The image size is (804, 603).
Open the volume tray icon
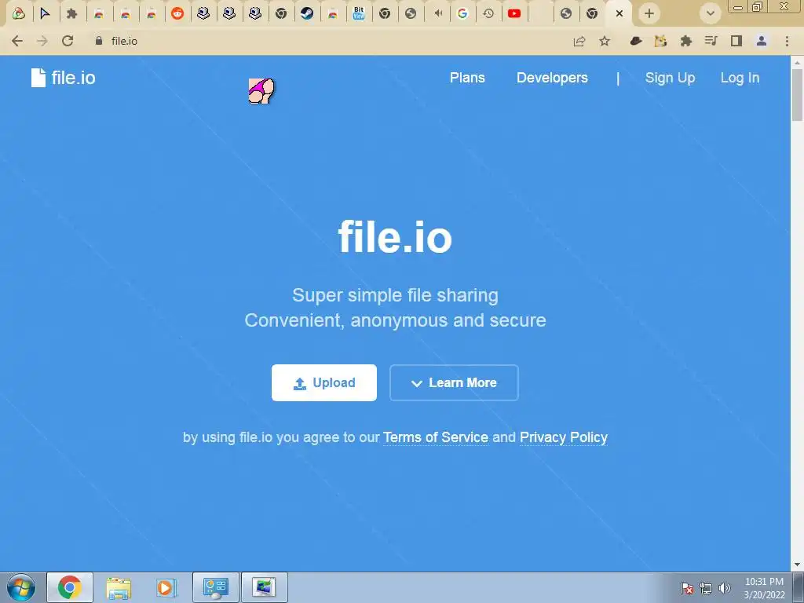725,588
